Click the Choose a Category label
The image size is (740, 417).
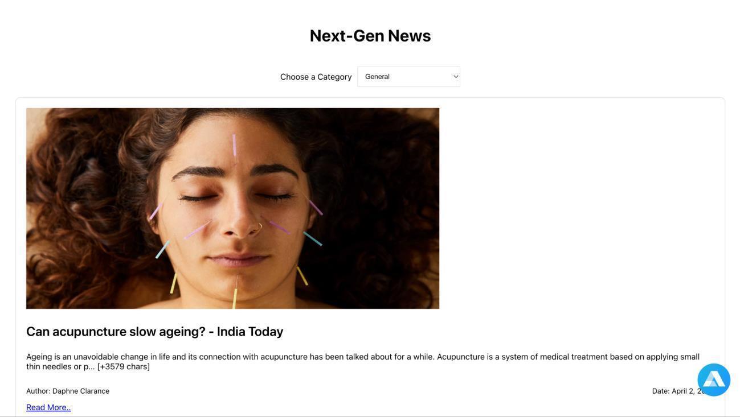pyautogui.click(x=316, y=77)
